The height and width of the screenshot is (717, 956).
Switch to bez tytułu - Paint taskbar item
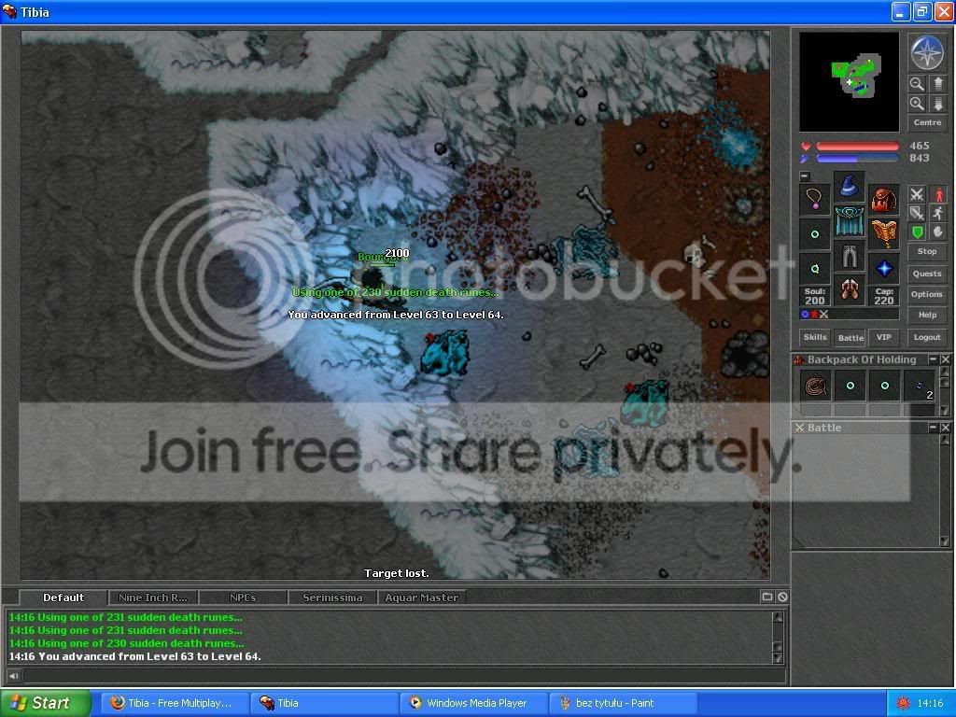[x=623, y=703]
